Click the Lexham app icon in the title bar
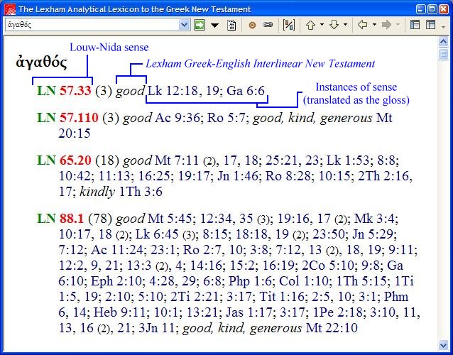Image resolution: width=453 pixels, height=355 pixels. [10, 9]
